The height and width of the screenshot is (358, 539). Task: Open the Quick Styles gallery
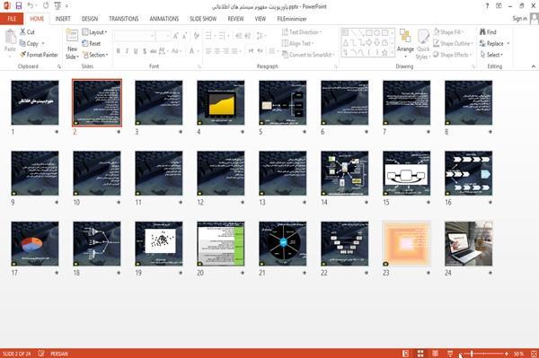pyautogui.click(x=423, y=45)
